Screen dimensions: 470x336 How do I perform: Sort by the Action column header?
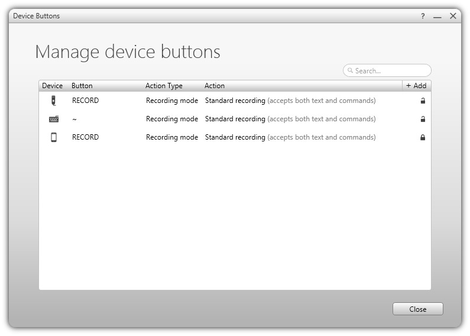[215, 86]
